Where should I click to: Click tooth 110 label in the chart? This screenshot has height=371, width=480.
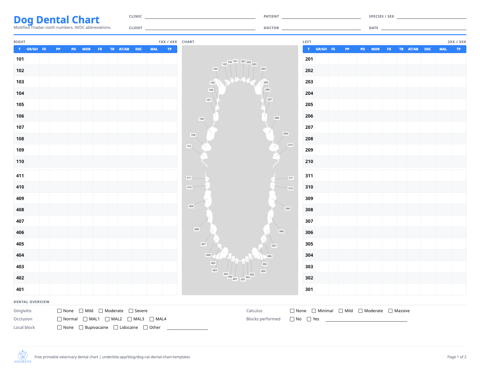[x=189, y=146]
